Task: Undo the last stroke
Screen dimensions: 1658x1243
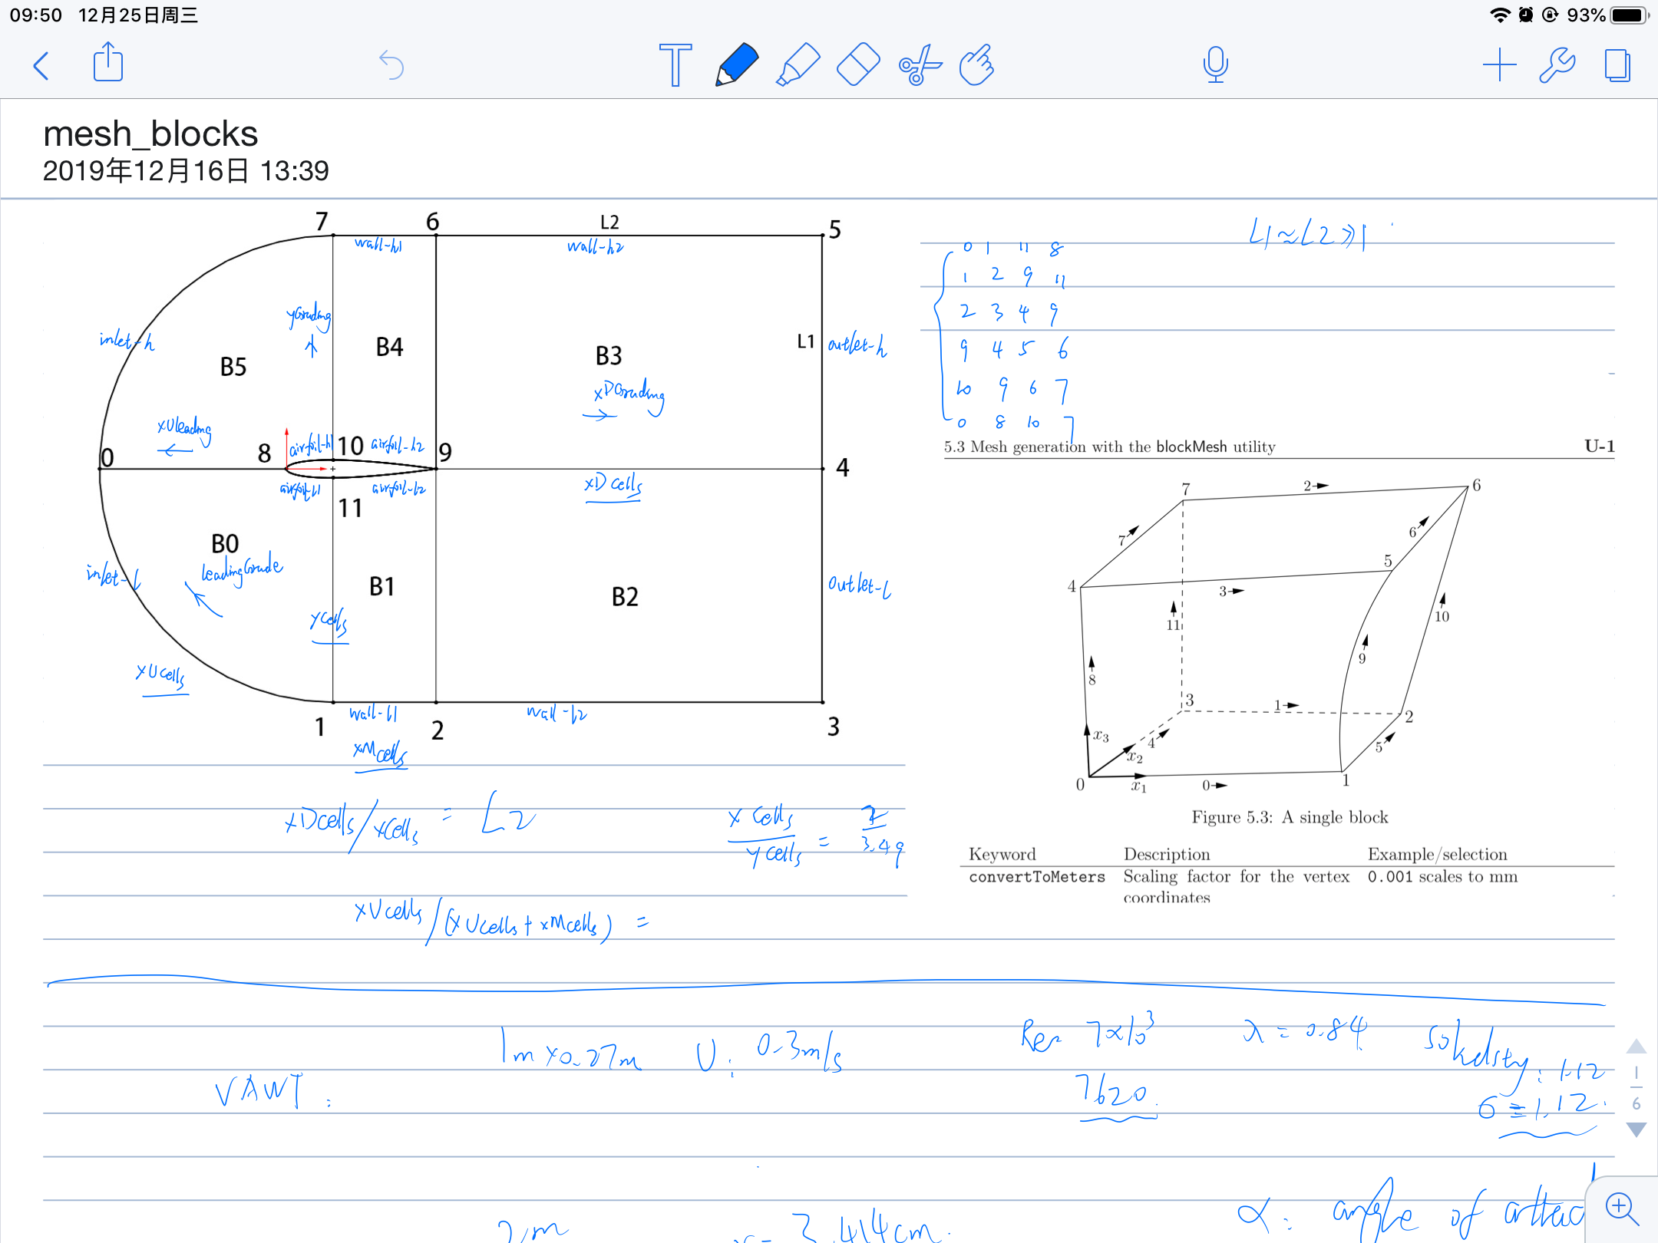Action: tap(391, 65)
